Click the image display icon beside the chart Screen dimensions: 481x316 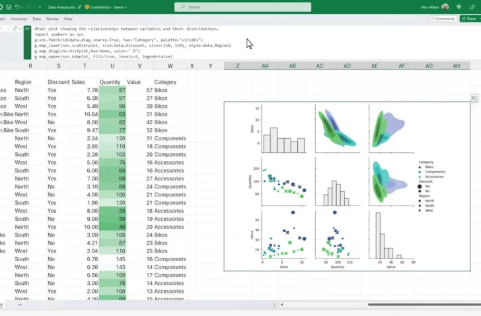[474, 99]
